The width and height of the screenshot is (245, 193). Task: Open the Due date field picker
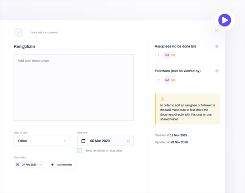105,141
